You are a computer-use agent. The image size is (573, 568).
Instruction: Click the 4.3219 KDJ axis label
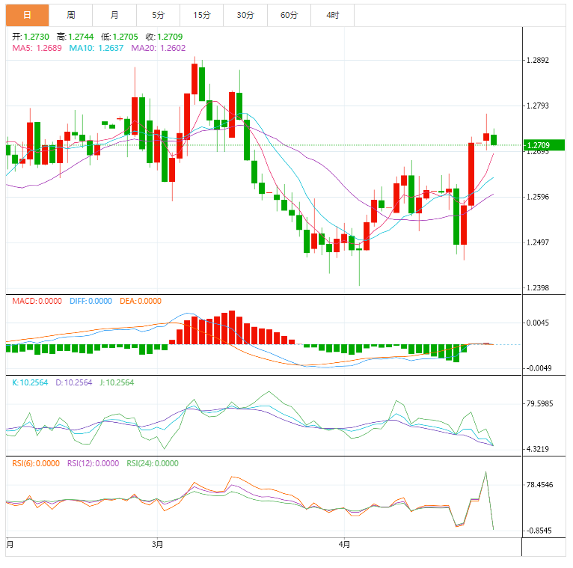point(538,449)
